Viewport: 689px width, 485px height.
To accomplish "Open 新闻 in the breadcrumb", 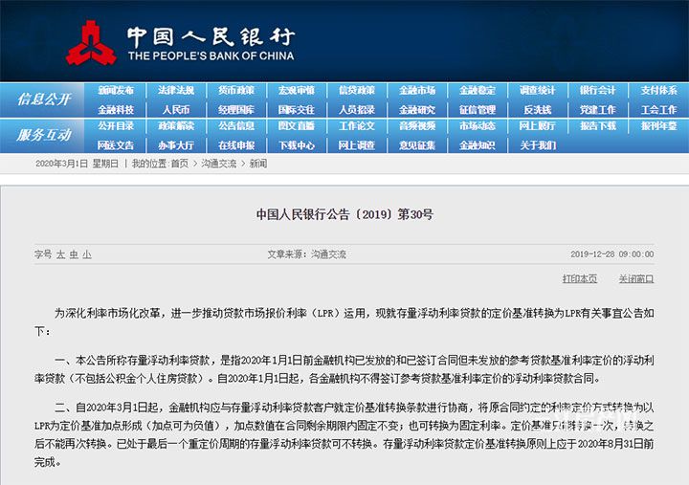I will pyautogui.click(x=258, y=164).
